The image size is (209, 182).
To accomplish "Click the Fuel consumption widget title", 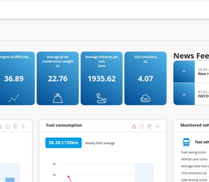I will (64, 125).
